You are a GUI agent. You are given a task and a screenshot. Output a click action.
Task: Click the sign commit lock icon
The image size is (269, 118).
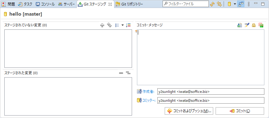point(254,25)
